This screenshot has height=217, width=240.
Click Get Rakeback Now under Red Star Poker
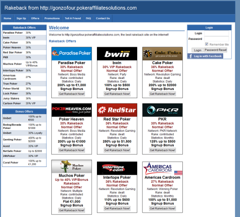pos(117,150)
